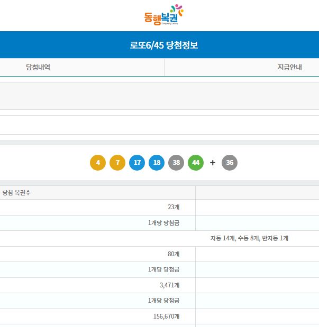Click the green ball number 44
The width and height of the screenshot is (319, 327).
(x=196, y=163)
